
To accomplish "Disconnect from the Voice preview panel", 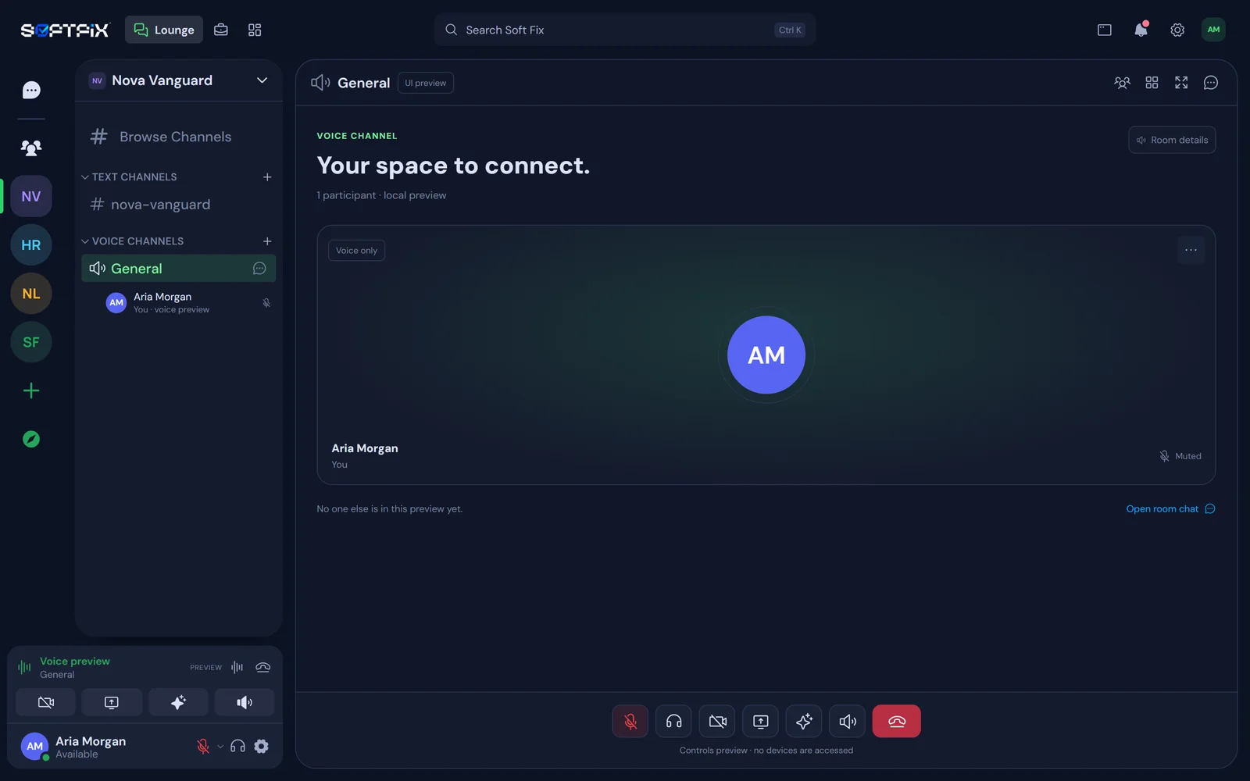I will click(263, 668).
